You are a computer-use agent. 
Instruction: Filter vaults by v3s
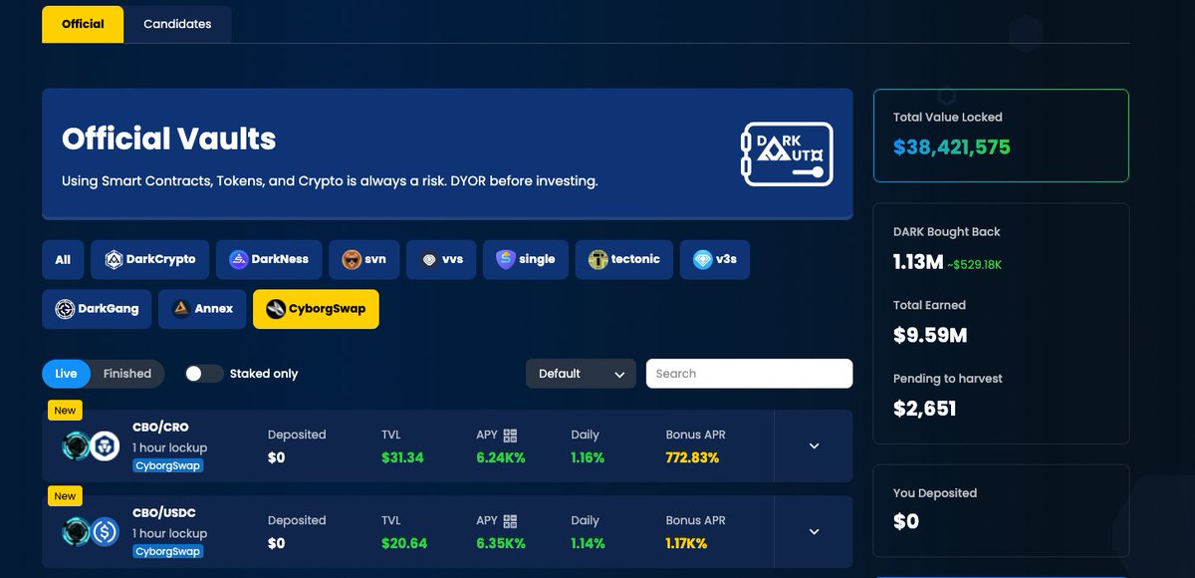click(715, 259)
